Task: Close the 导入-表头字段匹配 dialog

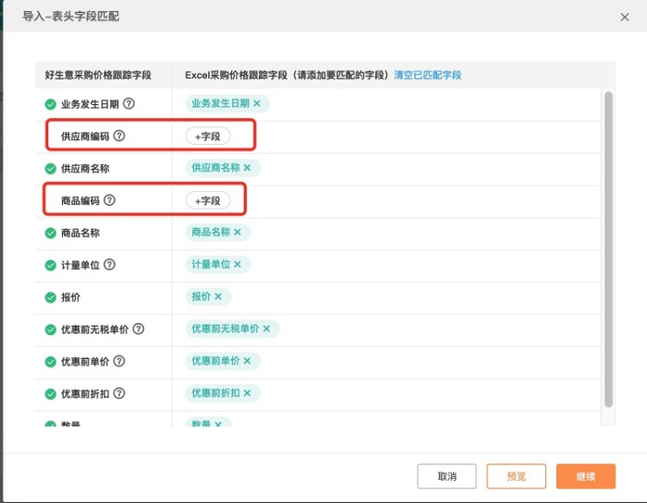Action: click(625, 17)
